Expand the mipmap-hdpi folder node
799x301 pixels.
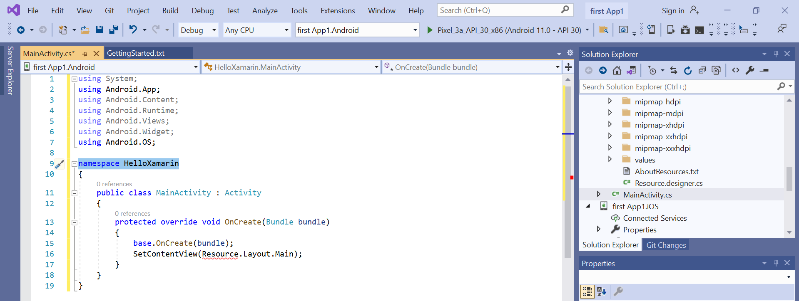[x=610, y=101]
